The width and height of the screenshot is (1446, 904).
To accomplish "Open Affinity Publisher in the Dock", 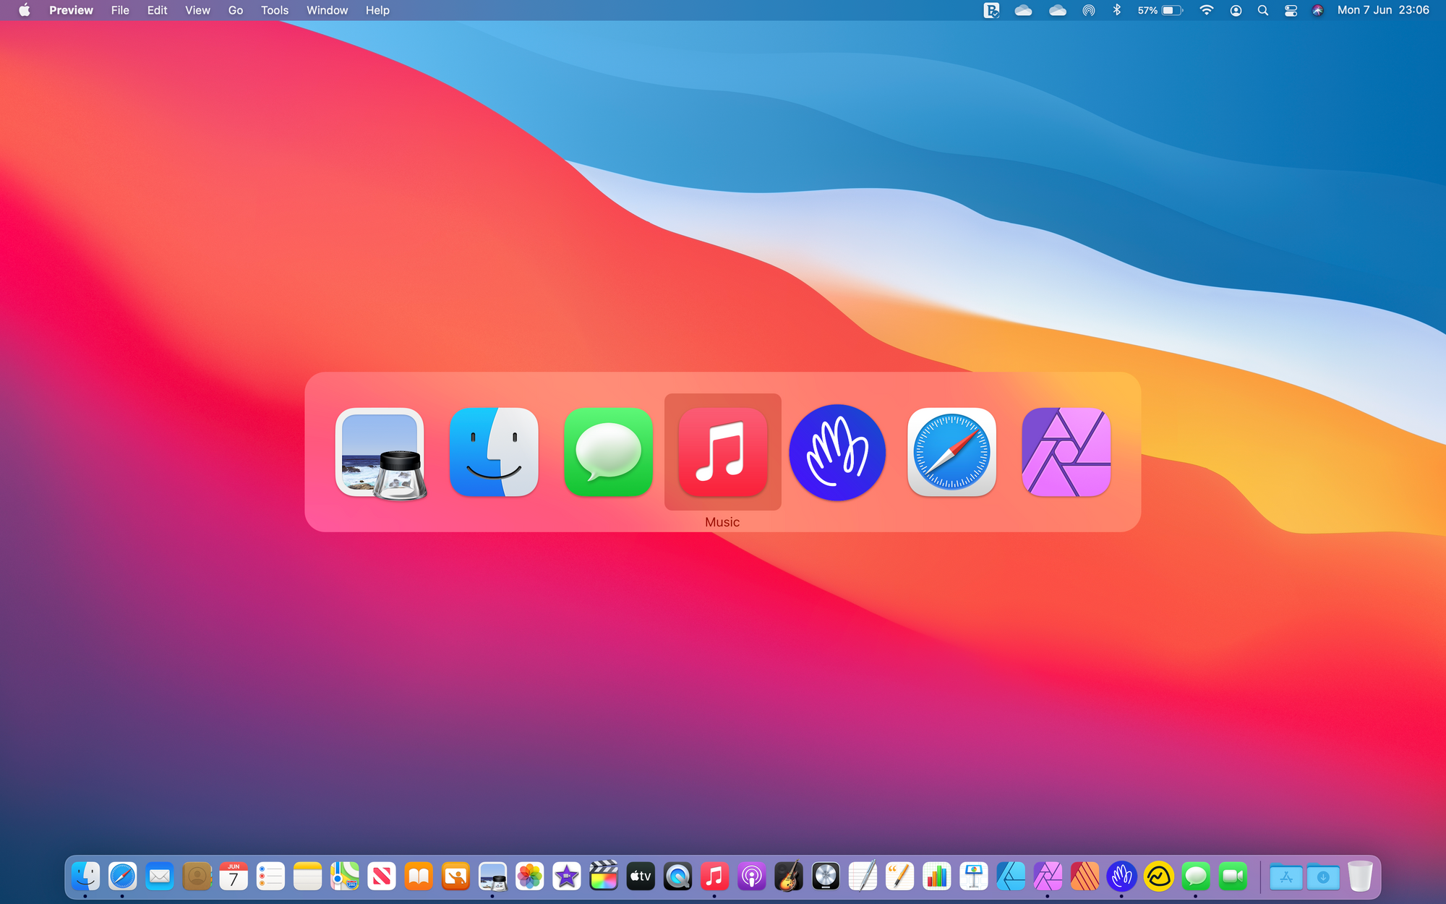I will point(1084,877).
